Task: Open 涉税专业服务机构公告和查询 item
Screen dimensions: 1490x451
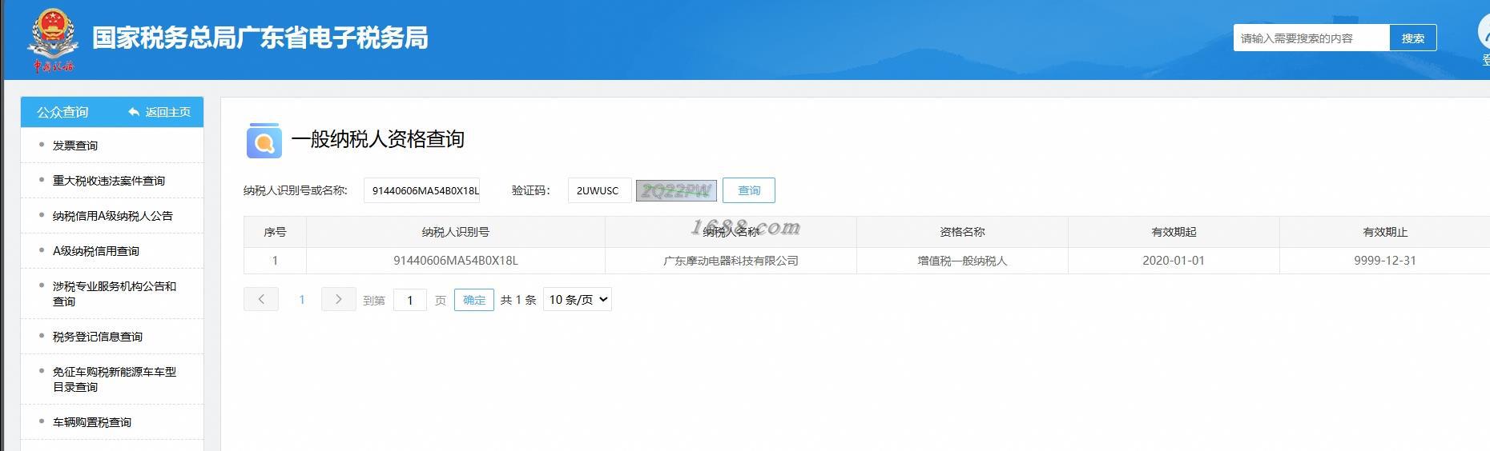Action: (x=115, y=293)
